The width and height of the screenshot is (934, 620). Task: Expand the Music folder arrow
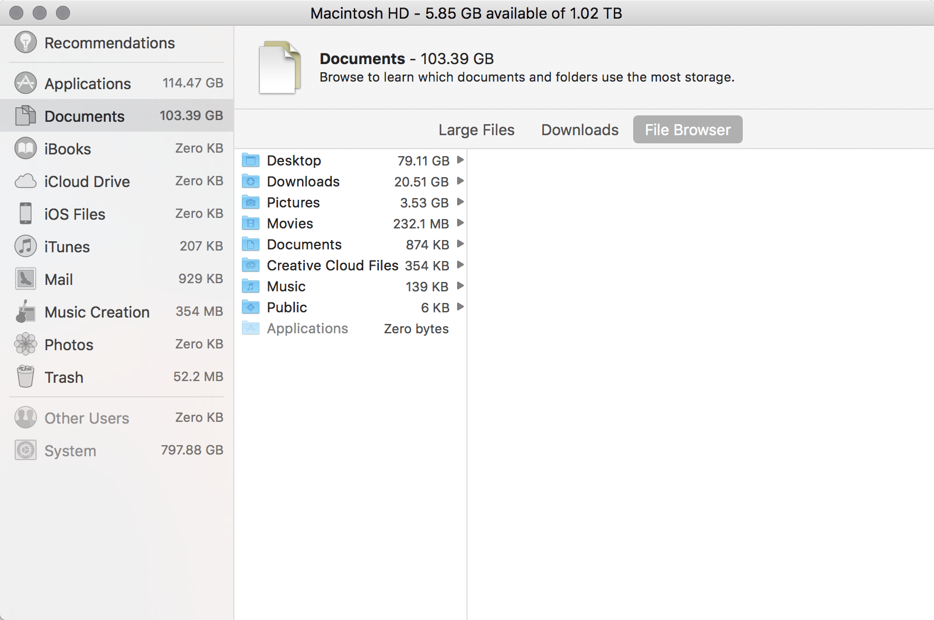pyautogui.click(x=461, y=286)
